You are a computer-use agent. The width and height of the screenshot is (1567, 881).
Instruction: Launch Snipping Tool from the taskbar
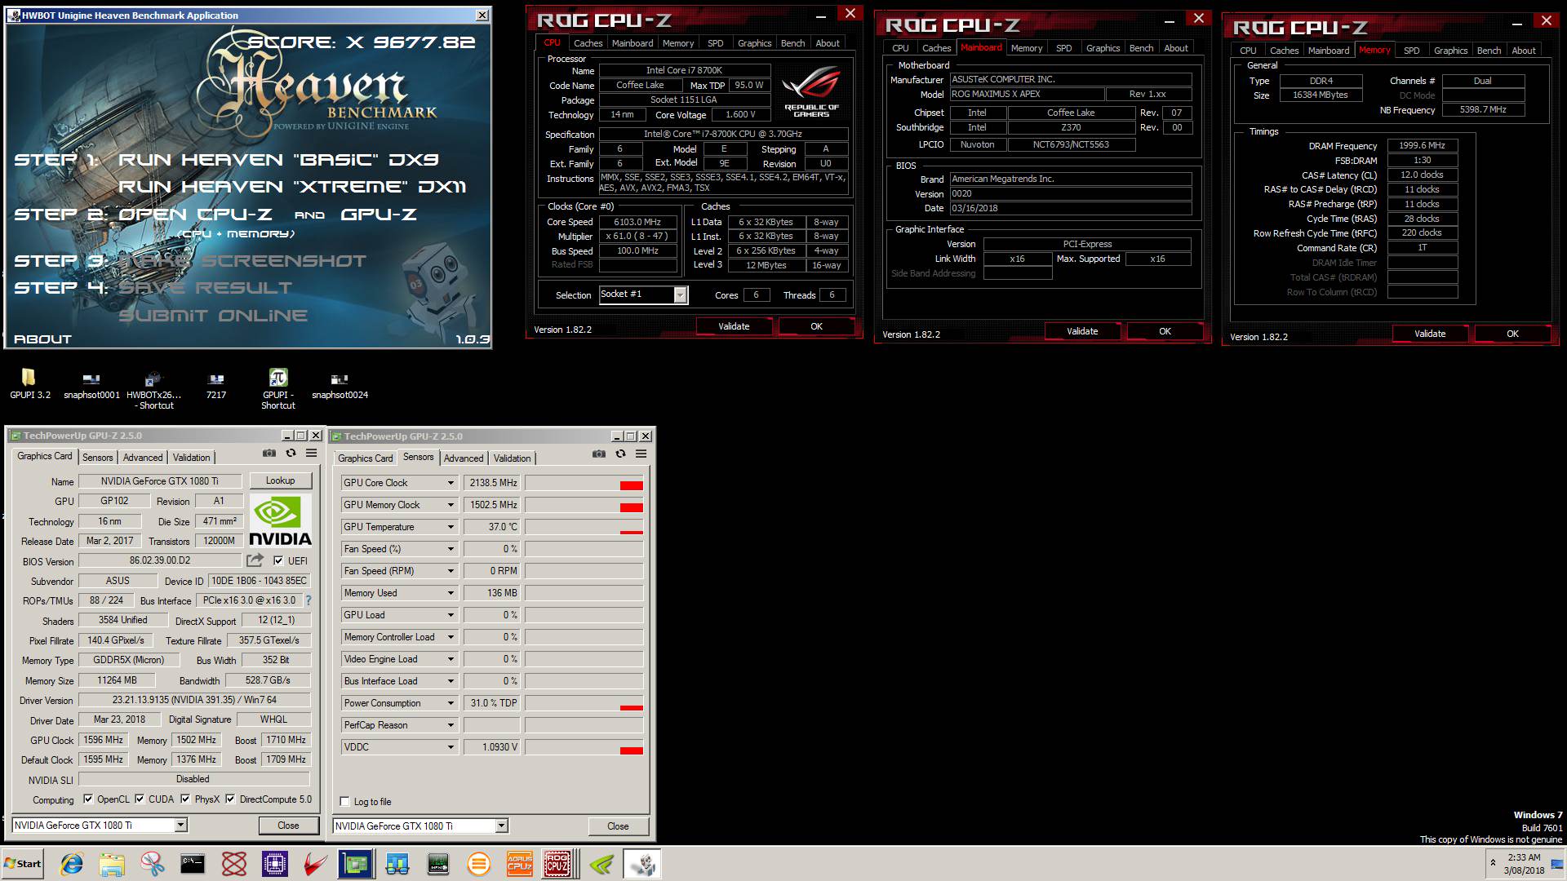click(x=152, y=864)
